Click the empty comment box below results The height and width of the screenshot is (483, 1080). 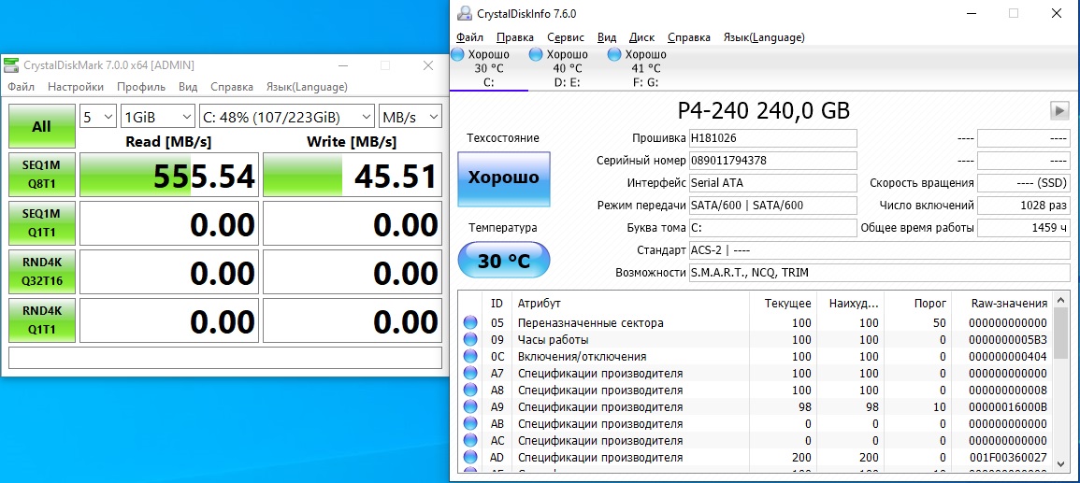(225, 358)
